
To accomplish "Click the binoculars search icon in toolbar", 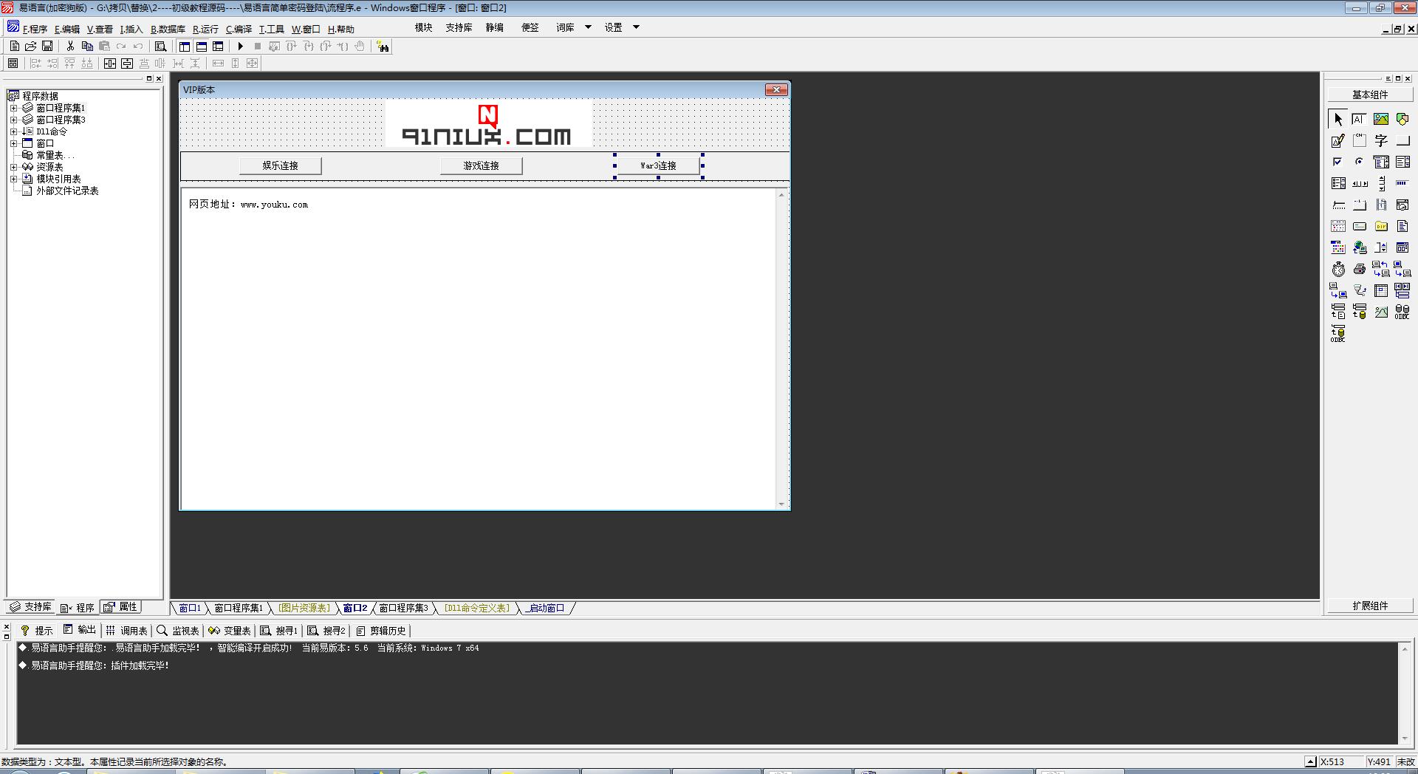I will 383,47.
